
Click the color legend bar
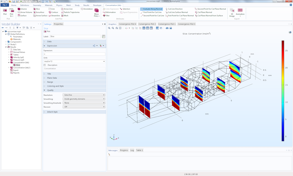pos(283,91)
